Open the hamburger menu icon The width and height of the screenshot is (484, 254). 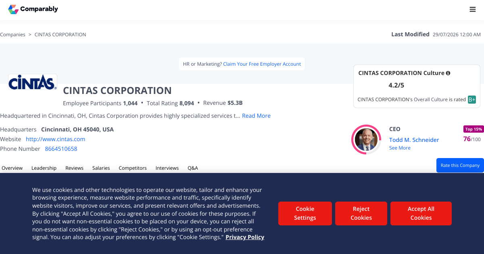point(473,9)
